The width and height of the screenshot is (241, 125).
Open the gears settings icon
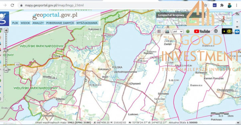(237, 14)
